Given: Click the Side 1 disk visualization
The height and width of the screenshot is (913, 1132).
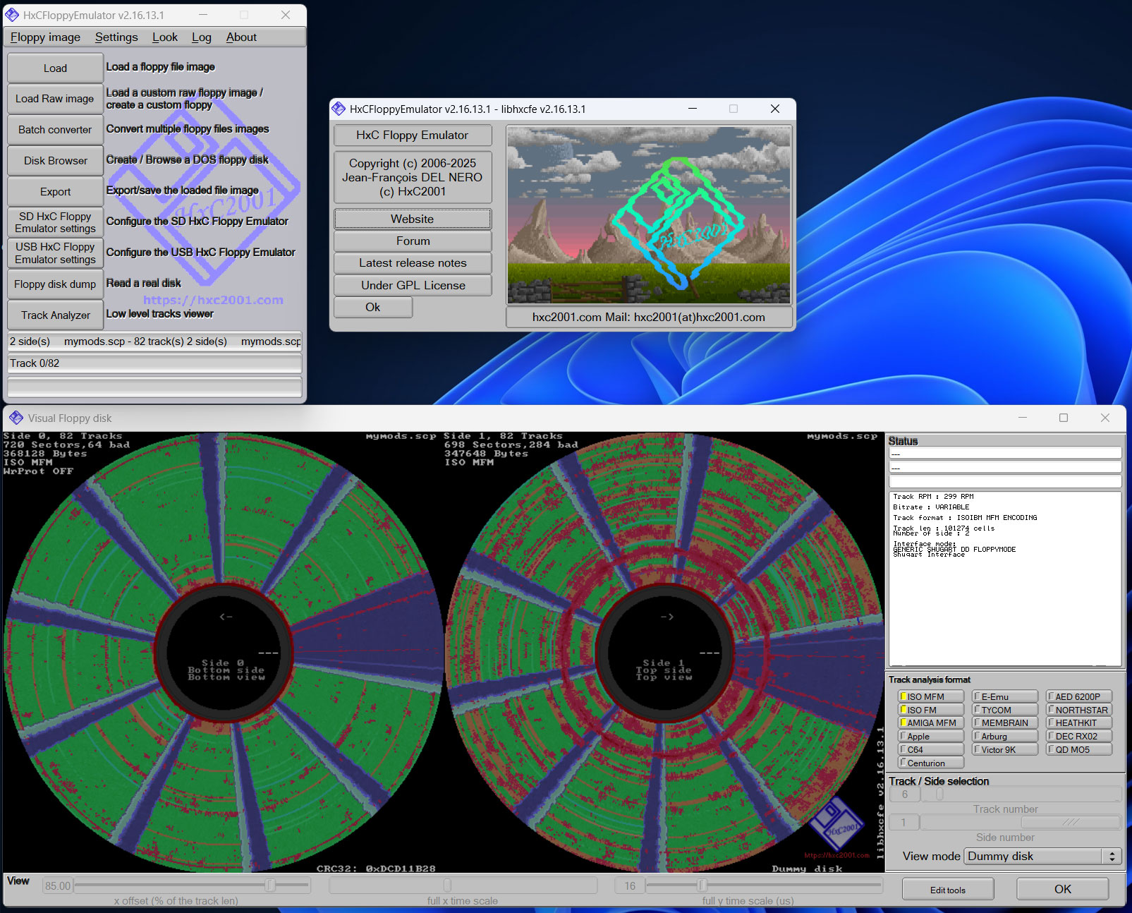Looking at the screenshot, I should click(665, 653).
